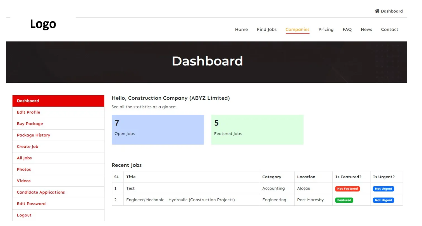Open the News section
This screenshot has height=226, width=422.
[366, 29]
